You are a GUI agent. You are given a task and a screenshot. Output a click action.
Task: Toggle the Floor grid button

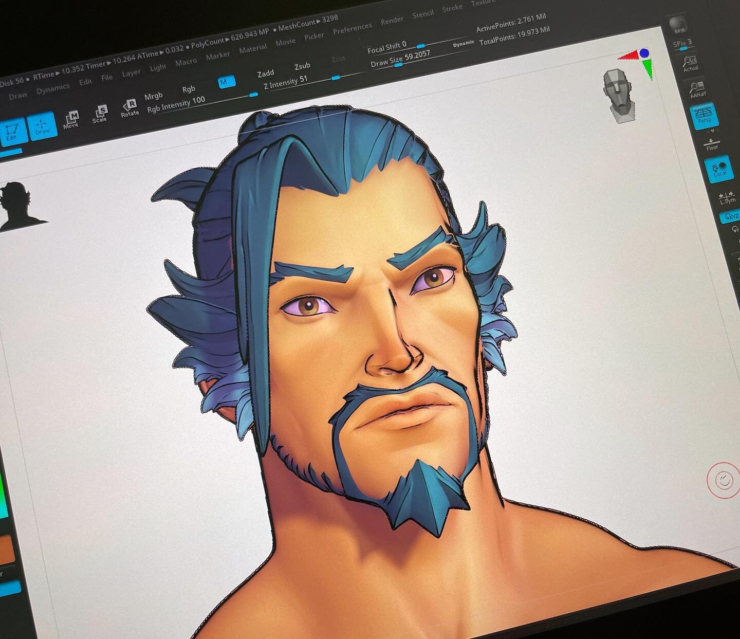[x=712, y=144]
